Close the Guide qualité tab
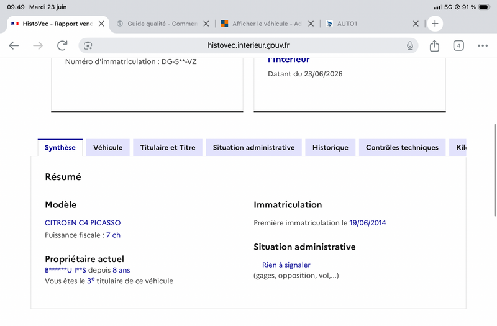 [206, 24]
